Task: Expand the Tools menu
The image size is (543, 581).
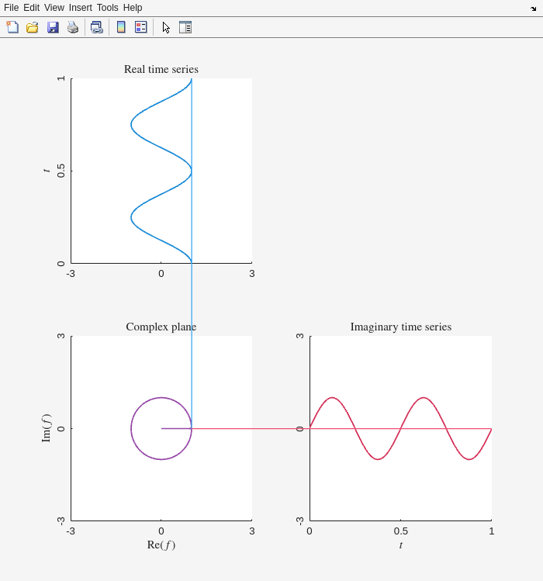Action: [108, 8]
